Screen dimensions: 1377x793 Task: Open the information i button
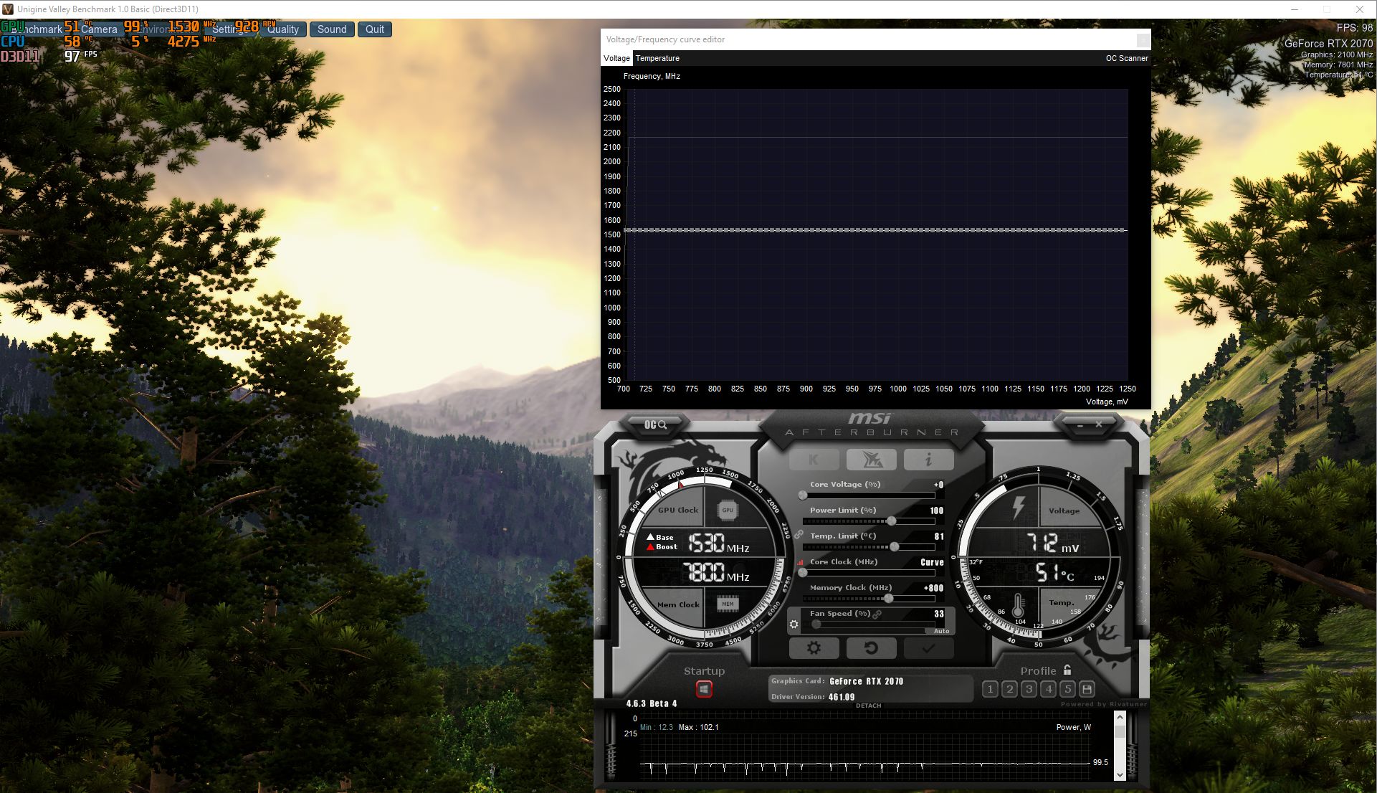click(928, 460)
